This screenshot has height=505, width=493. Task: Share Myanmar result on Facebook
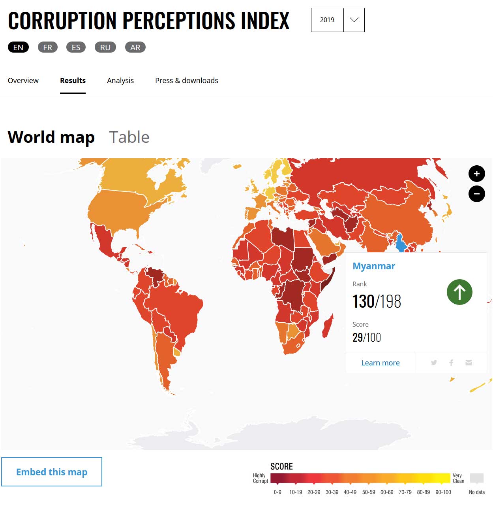[x=451, y=363]
